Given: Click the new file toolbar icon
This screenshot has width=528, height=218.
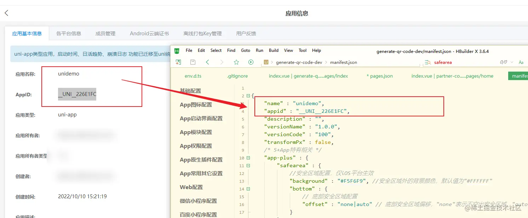Looking at the screenshot, I should (178, 62).
